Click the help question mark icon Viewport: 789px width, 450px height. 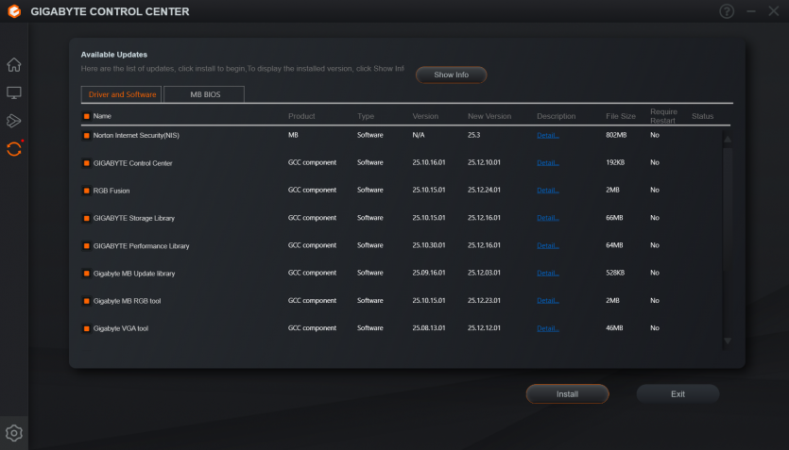pyautogui.click(x=726, y=11)
